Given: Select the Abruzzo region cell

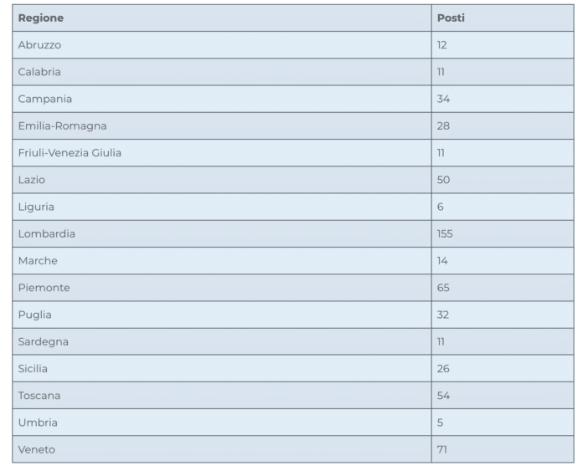Looking at the screenshot, I should click(x=39, y=45).
